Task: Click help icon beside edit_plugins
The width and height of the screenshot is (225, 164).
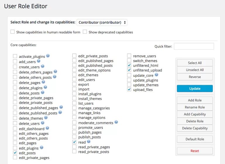Action: (x=41, y=147)
